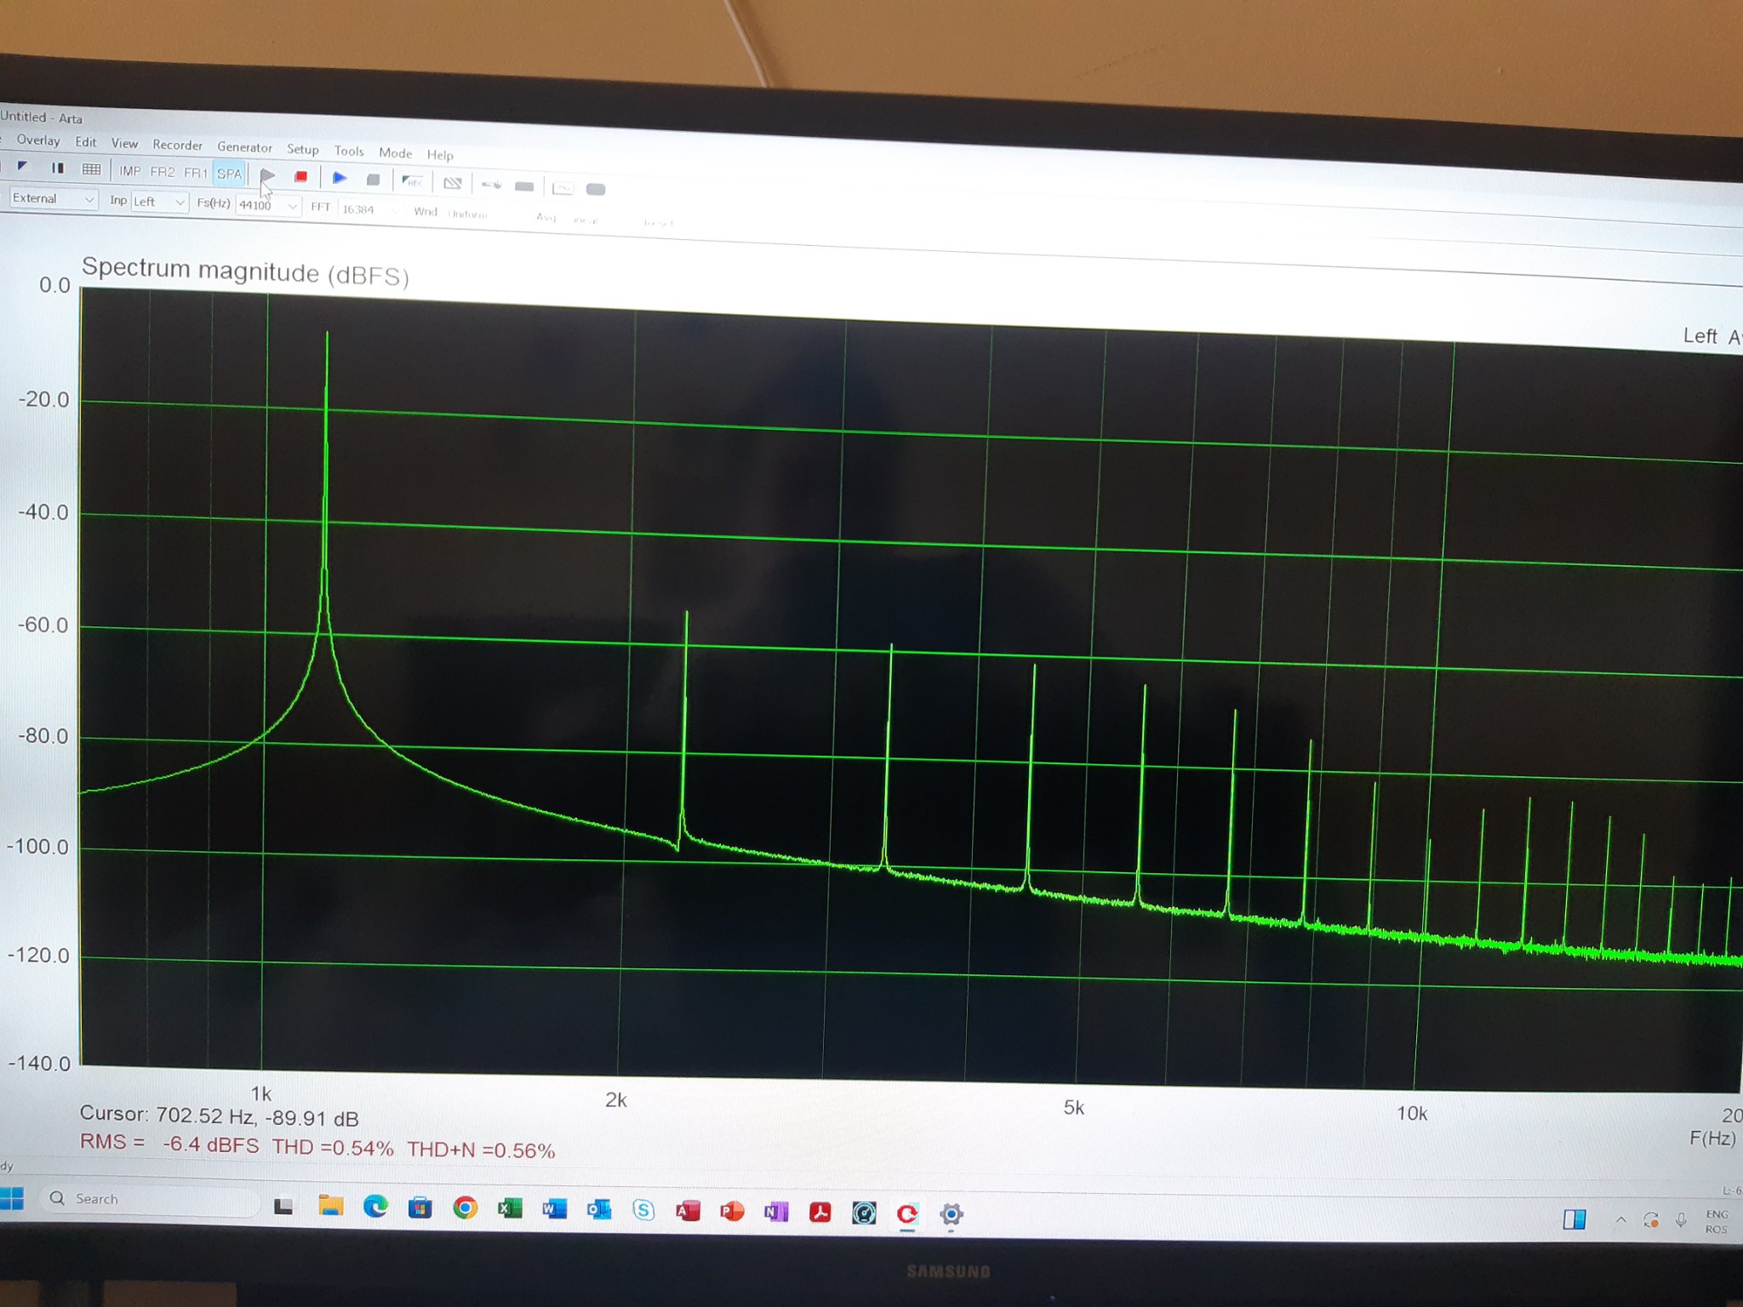This screenshot has height=1307, width=1743.
Task: Open the Mode menu
Action: click(x=396, y=153)
